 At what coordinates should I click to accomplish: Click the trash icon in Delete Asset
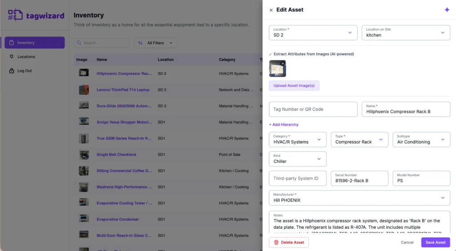pos(276,242)
